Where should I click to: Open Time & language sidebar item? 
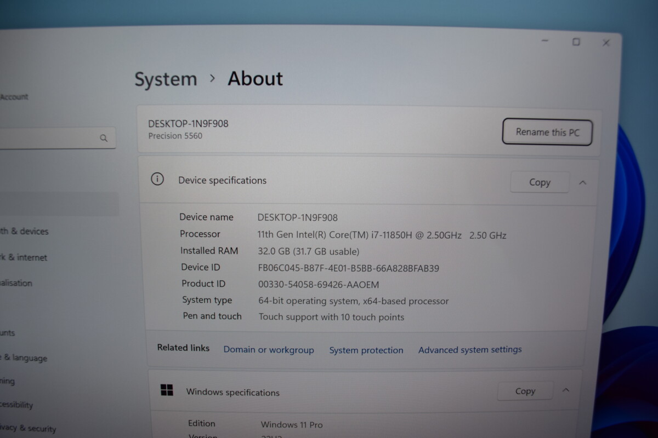pos(24,358)
